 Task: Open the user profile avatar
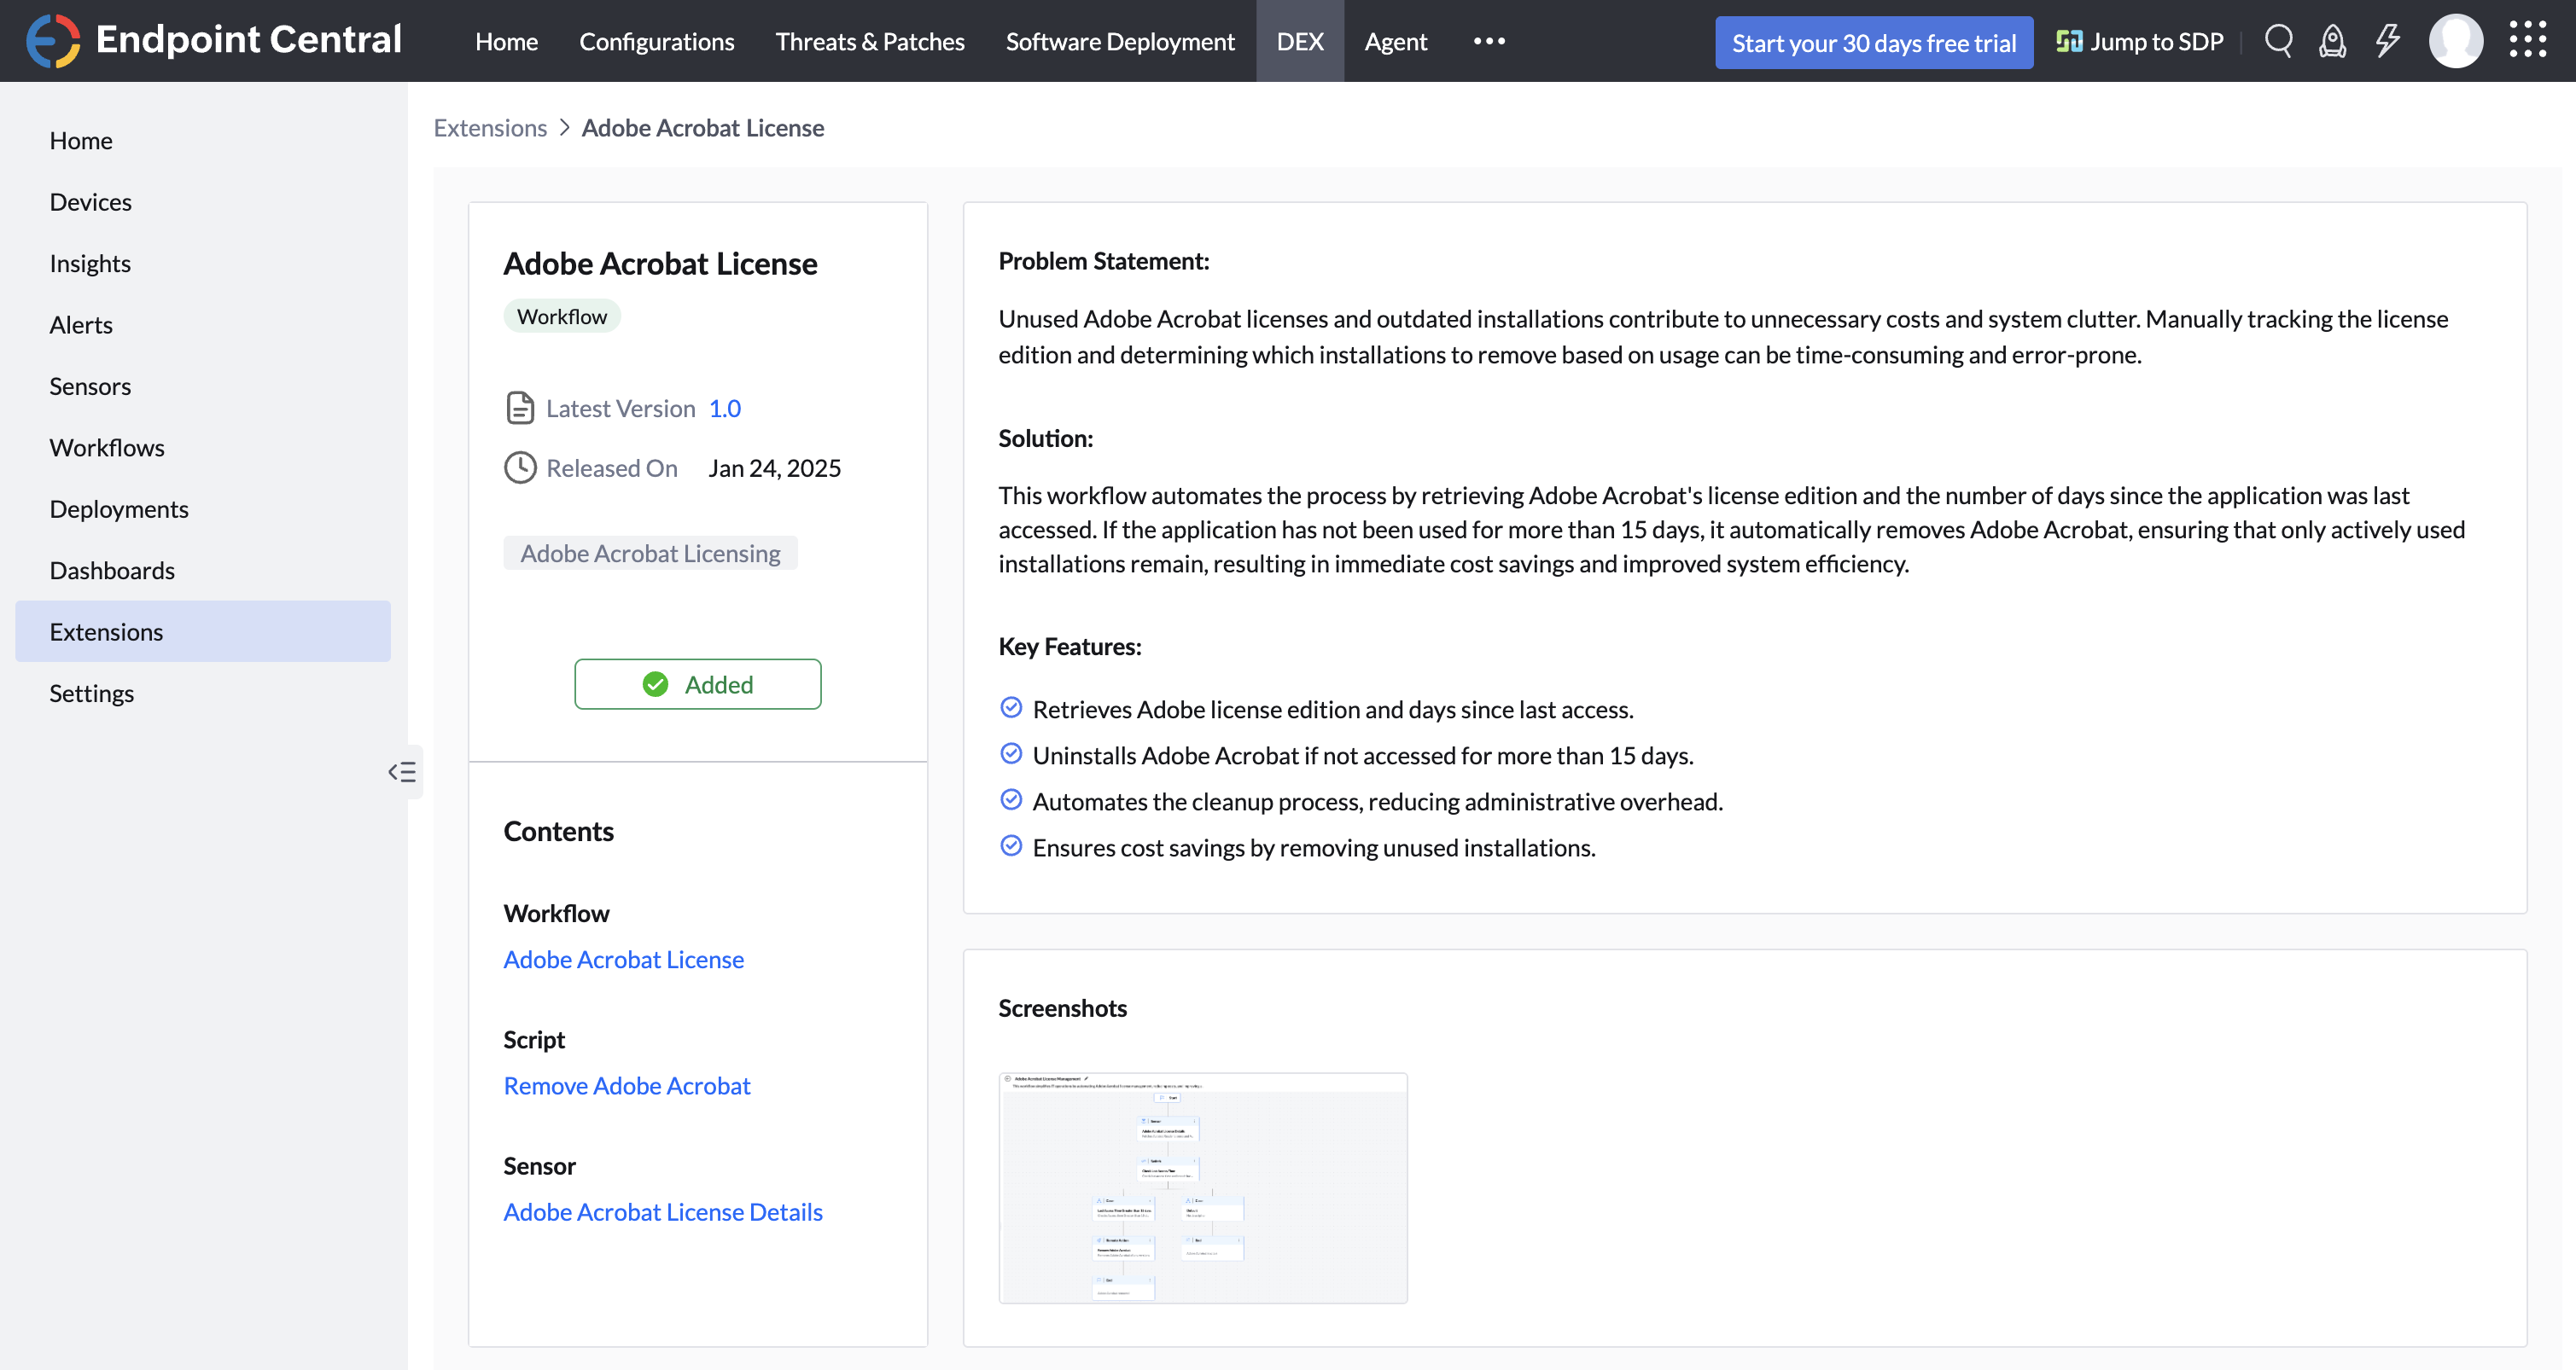tap(2455, 41)
